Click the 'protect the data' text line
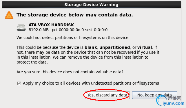The height and width of the screenshot is (108, 186). tap(32, 62)
